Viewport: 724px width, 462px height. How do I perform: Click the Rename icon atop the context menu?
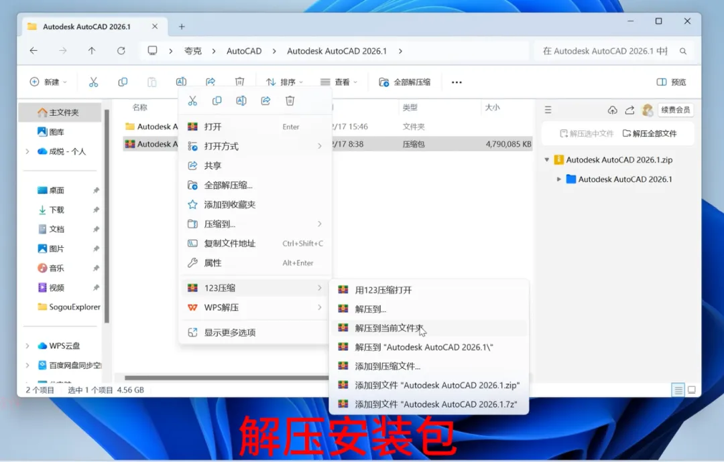[241, 100]
